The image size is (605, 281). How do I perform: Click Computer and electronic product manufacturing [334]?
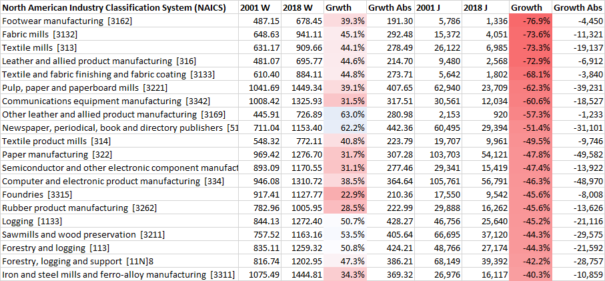pos(119,181)
